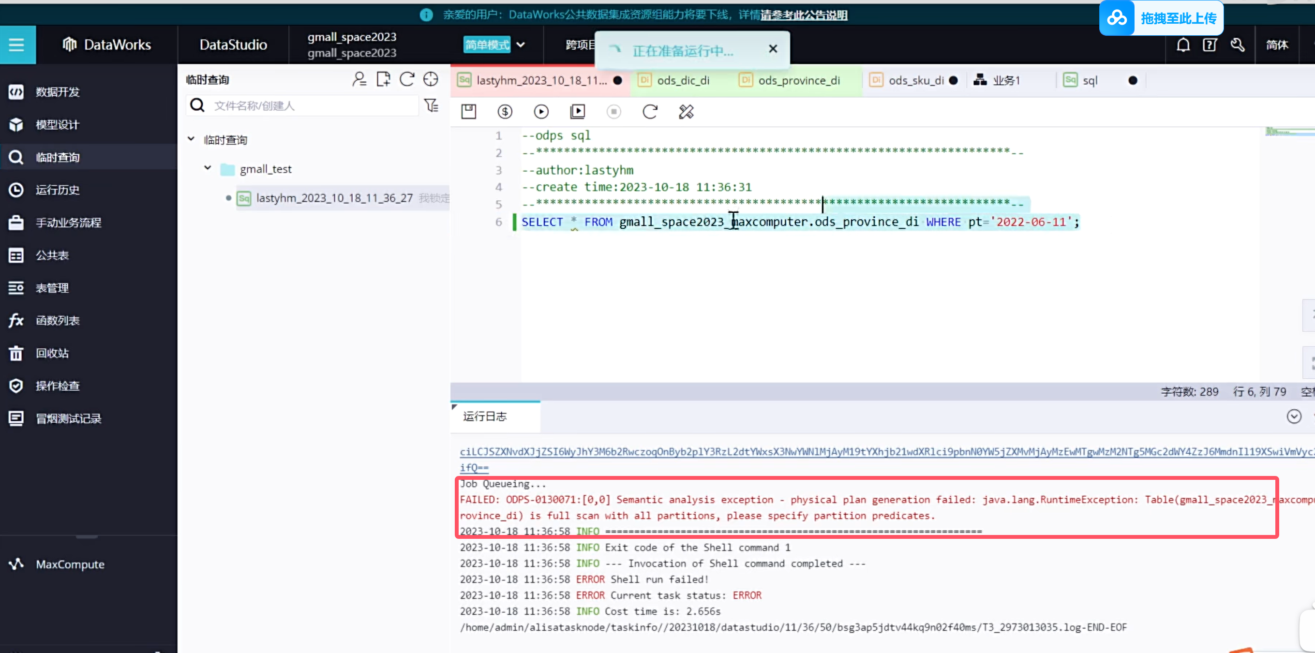Toggle the hamburger menu button

click(x=17, y=45)
